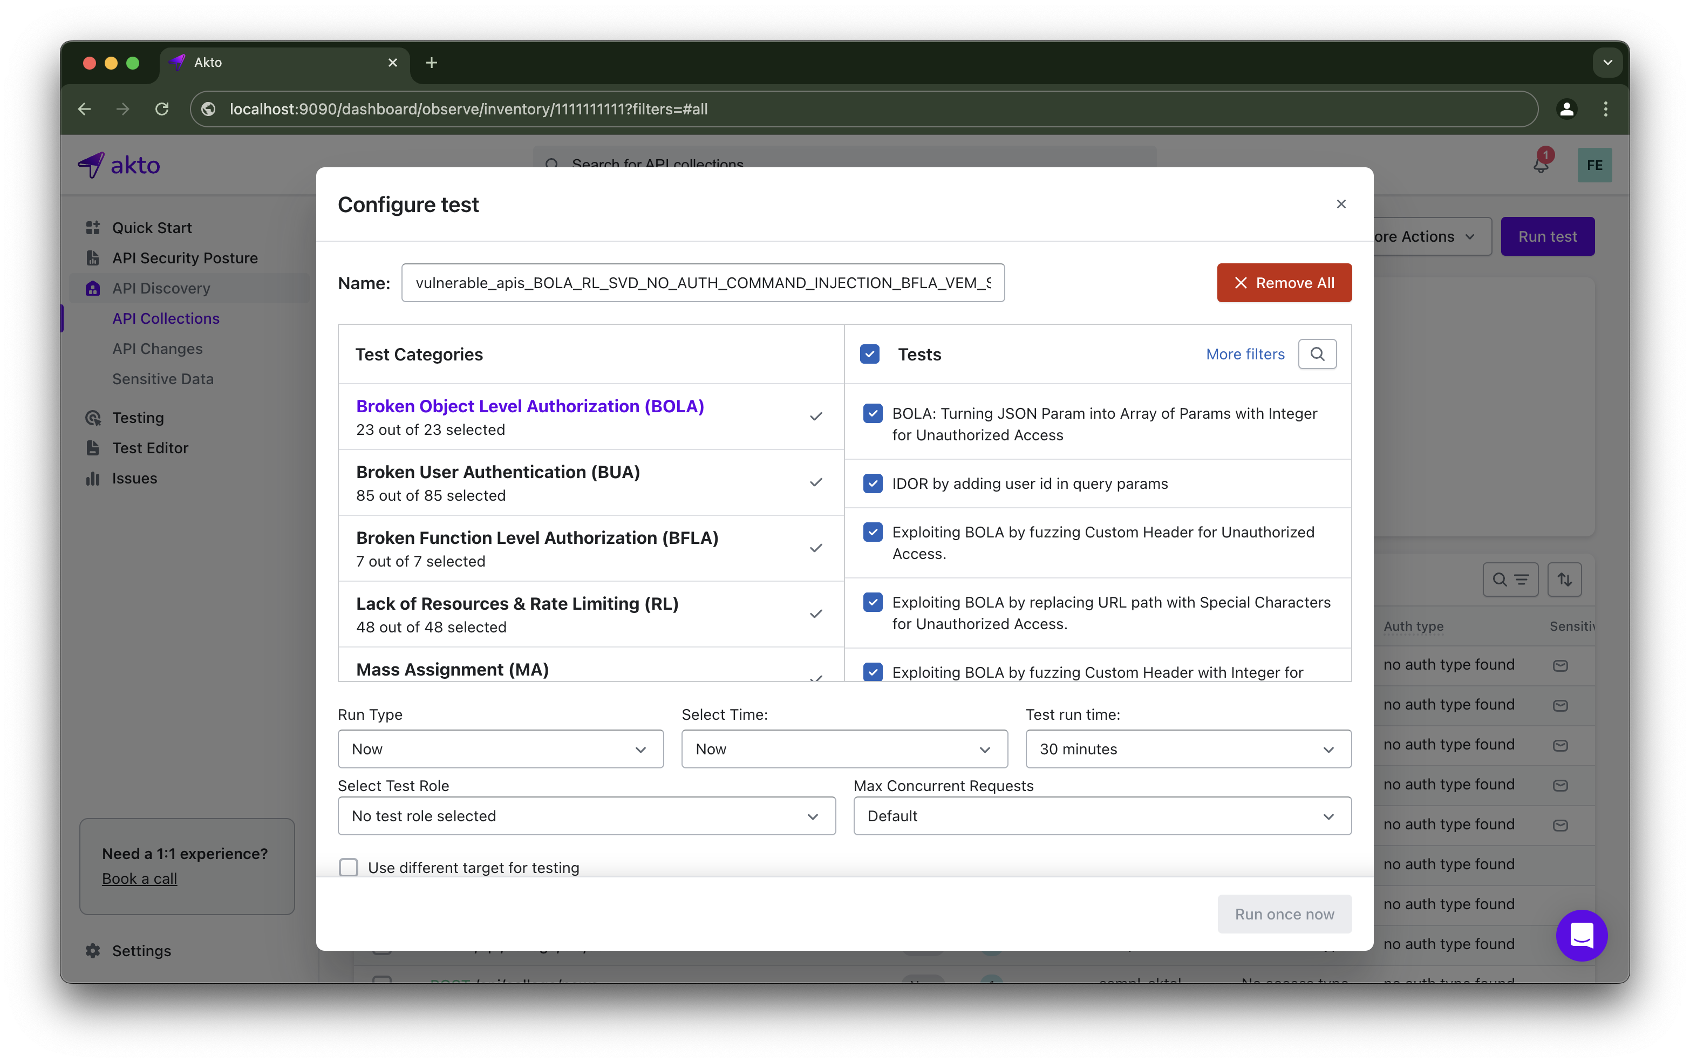
Task: Reload the page with browser refresh icon
Action: pyautogui.click(x=162, y=109)
